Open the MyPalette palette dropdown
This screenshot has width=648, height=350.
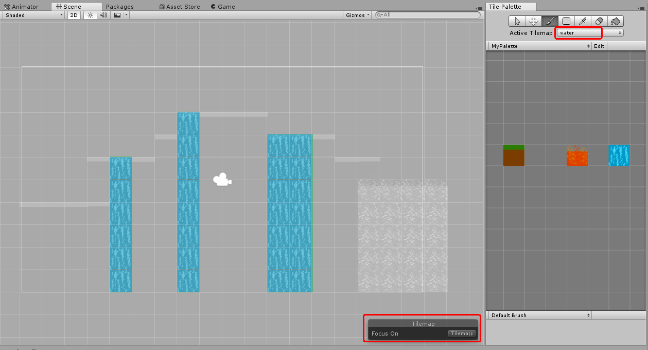(x=539, y=46)
